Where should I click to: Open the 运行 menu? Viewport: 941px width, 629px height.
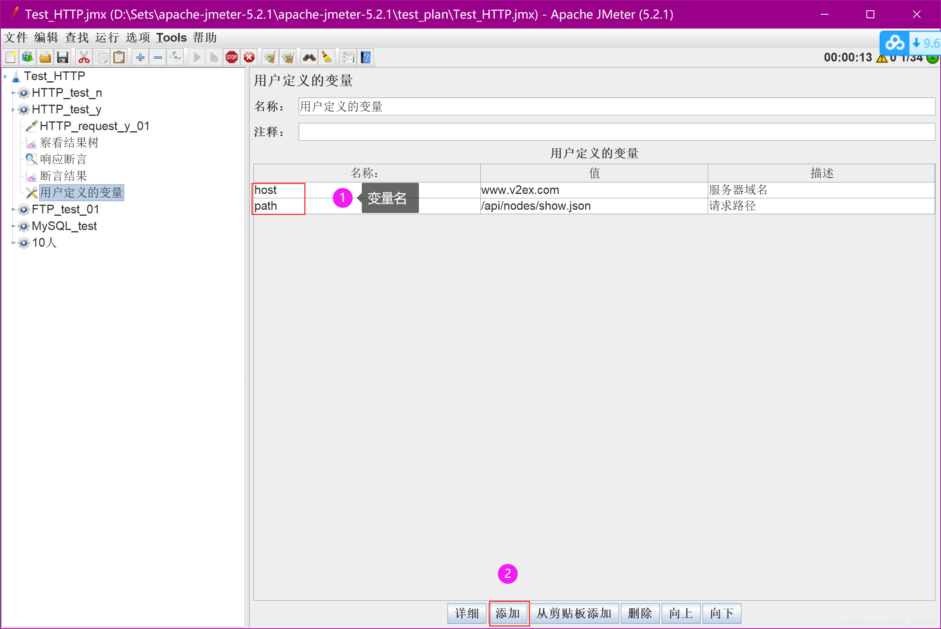pos(107,38)
